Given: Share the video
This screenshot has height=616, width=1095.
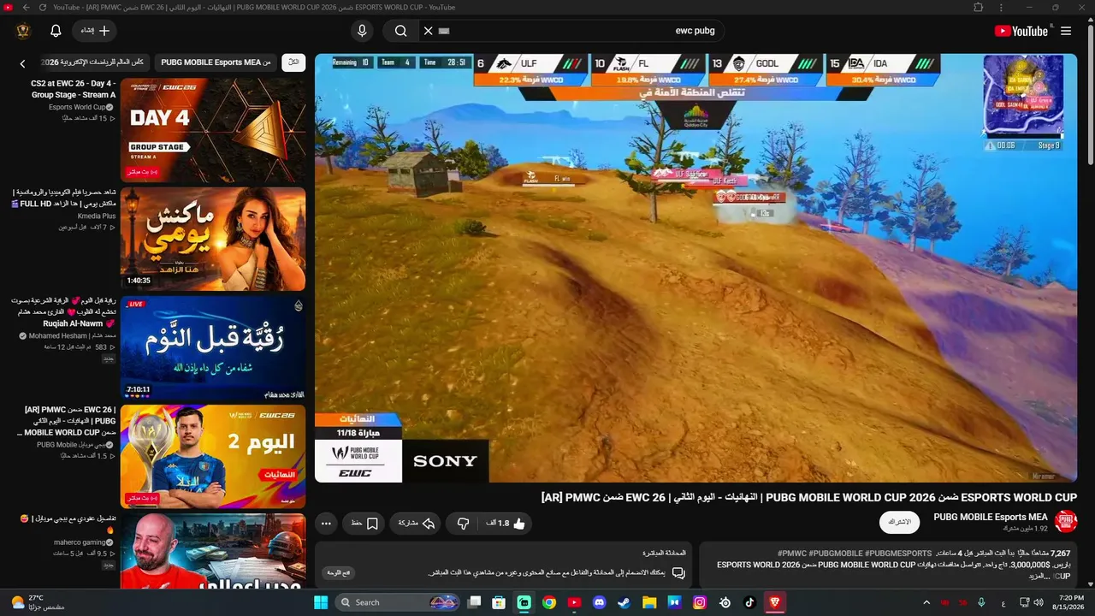Looking at the screenshot, I should [416, 523].
